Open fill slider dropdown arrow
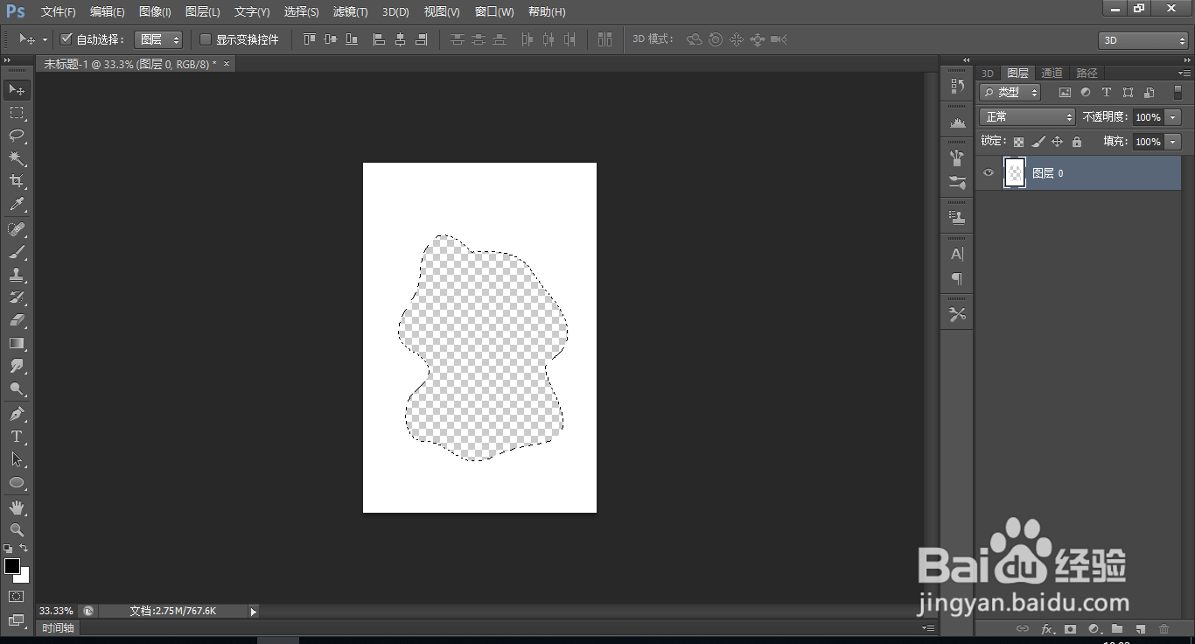The width and height of the screenshot is (1195, 644). [1173, 142]
